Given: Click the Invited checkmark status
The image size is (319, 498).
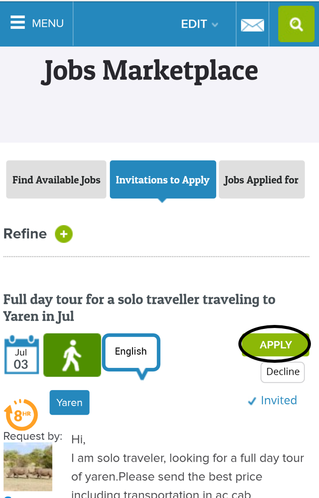Looking at the screenshot, I should pos(273,401).
